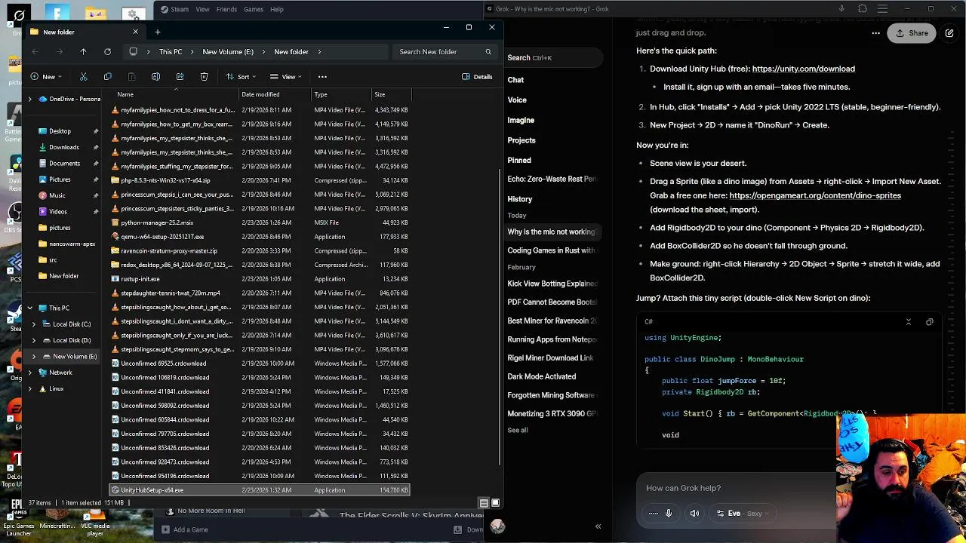Open Projects in Grok sidebar
This screenshot has width=966, height=543.
(x=521, y=140)
